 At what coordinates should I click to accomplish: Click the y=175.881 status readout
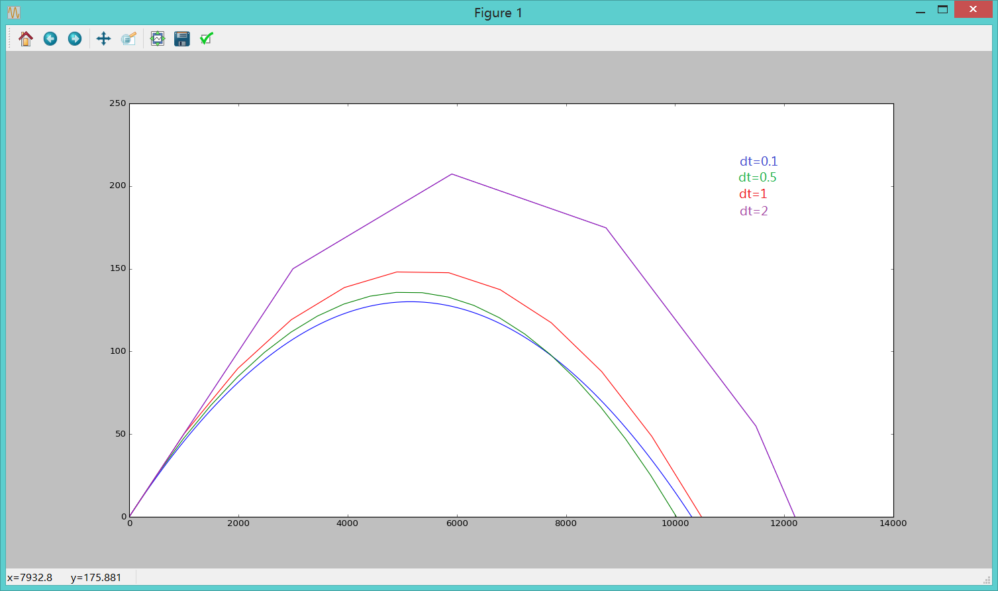click(96, 578)
